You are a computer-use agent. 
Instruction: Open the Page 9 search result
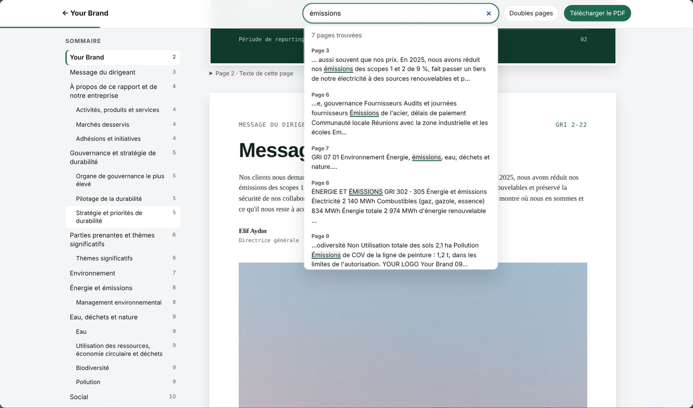pyautogui.click(x=401, y=250)
